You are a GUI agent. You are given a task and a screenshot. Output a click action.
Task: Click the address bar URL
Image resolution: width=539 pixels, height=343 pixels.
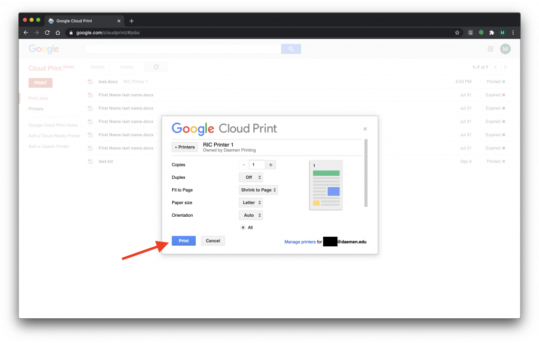pos(108,33)
